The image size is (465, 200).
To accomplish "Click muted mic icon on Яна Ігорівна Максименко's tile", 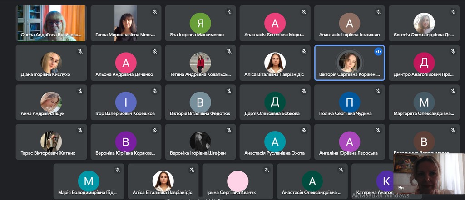I will [229, 12].
